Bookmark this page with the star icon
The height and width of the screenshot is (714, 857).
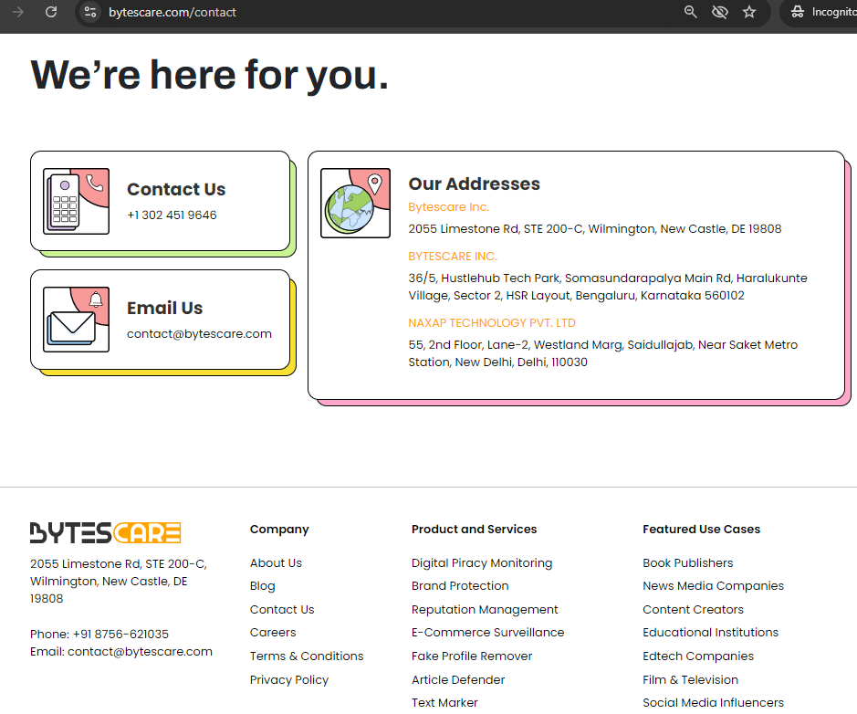(x=749, y=12)
